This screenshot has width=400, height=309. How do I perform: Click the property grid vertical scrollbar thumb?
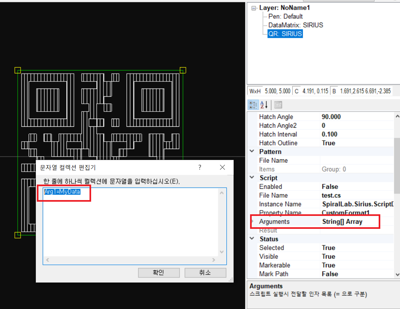[397, 166]
